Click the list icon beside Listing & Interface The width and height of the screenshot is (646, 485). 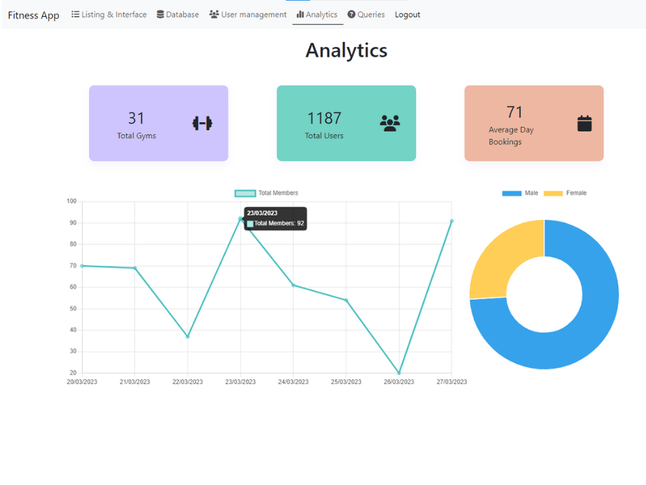pyautogui.click(x=76, y=14)
